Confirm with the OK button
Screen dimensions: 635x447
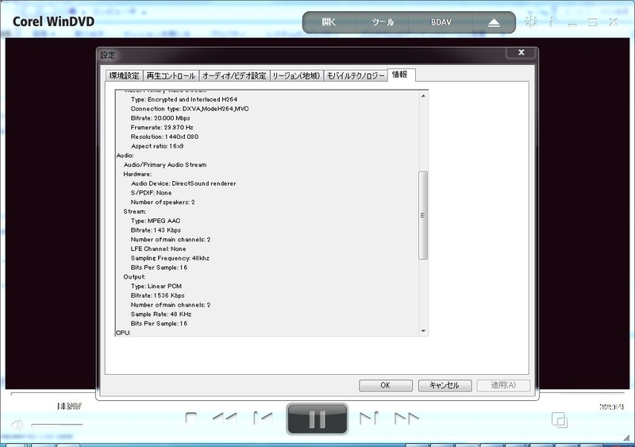pyautogui.click(x=386, y=385)
